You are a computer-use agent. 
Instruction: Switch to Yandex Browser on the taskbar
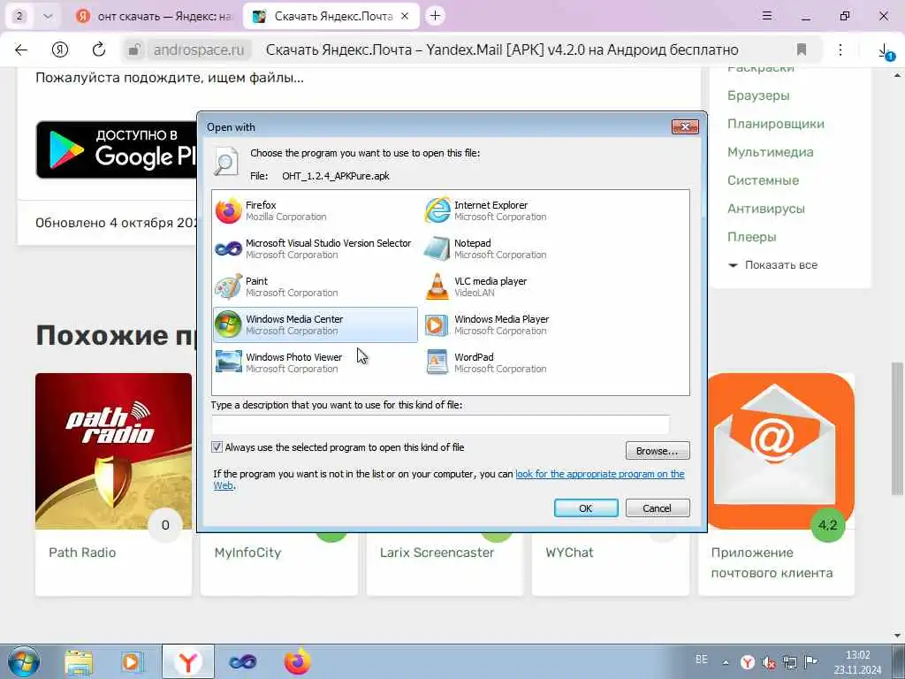(x=187, y=661)
